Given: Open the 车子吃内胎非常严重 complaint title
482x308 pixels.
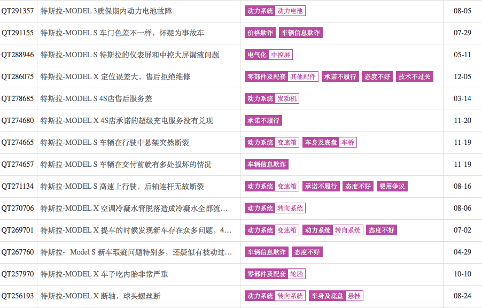Looking at the screenshot, I should point(104,274).
